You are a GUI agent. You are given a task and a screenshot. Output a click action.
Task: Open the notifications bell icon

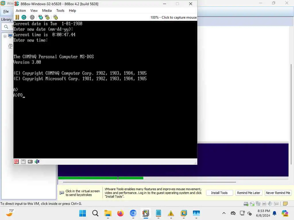[x=274, y=213]
